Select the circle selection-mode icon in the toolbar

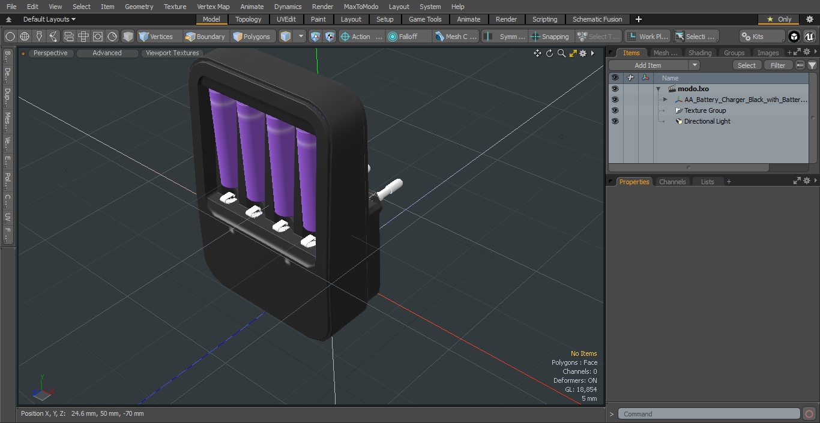(10, 37)
